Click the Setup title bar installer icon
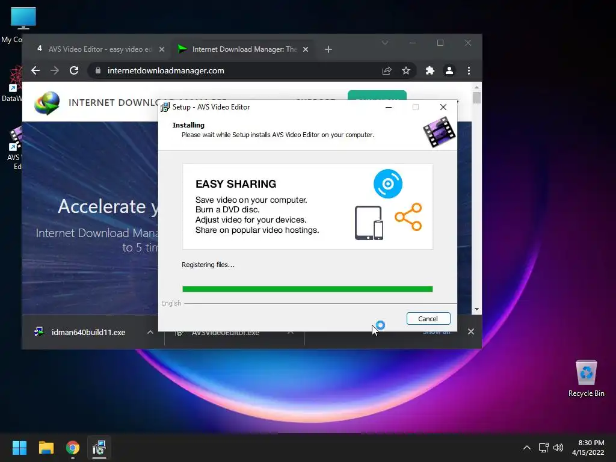The height and width of the screenshot is (462, 616). pyautogui.click(x=165, y=107)
